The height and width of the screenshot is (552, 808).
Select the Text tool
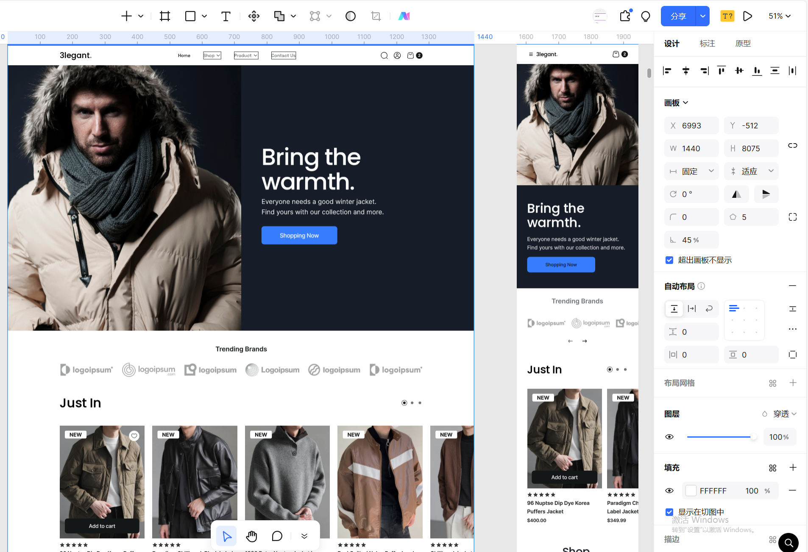pyautogui.click(x=226, y=16)
